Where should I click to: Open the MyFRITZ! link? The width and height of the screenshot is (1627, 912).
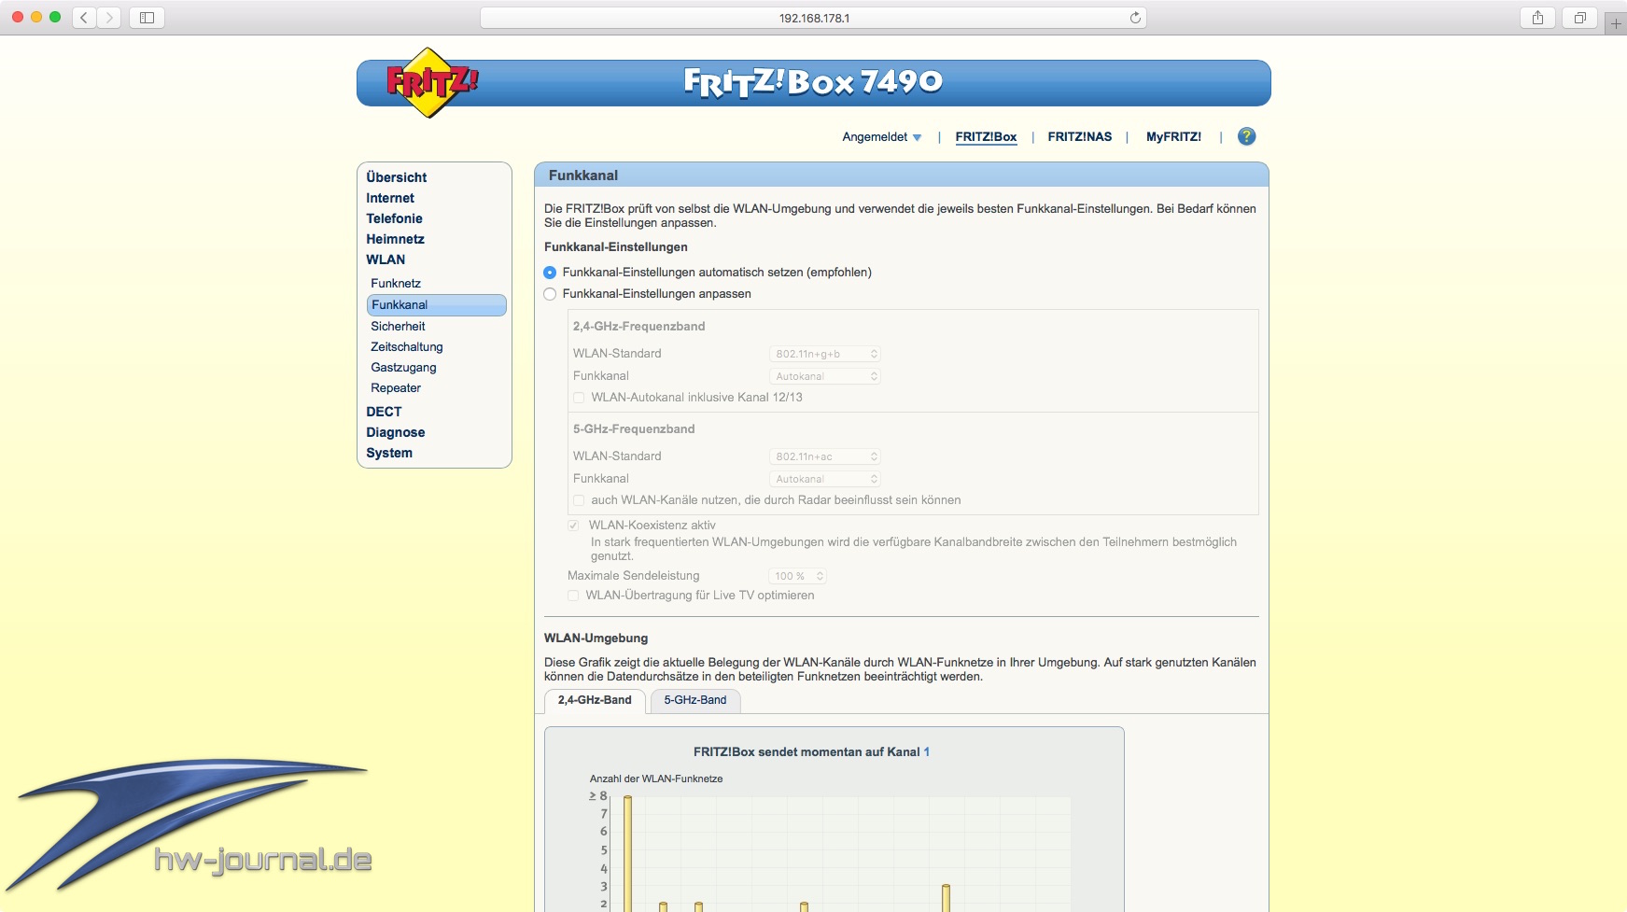(1173, 137)
